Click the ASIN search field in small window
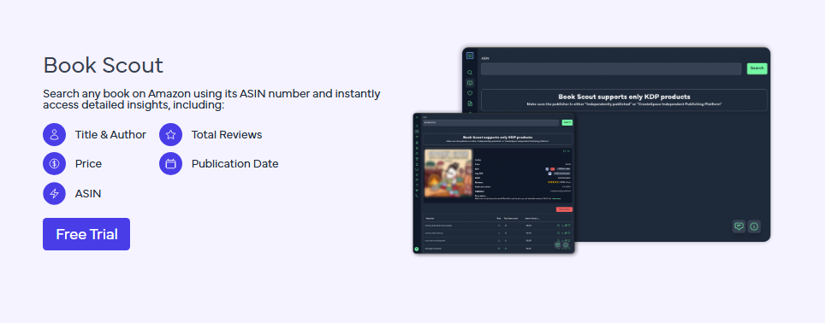Viewport: 825px width, 323px height. tap(490, 122)
